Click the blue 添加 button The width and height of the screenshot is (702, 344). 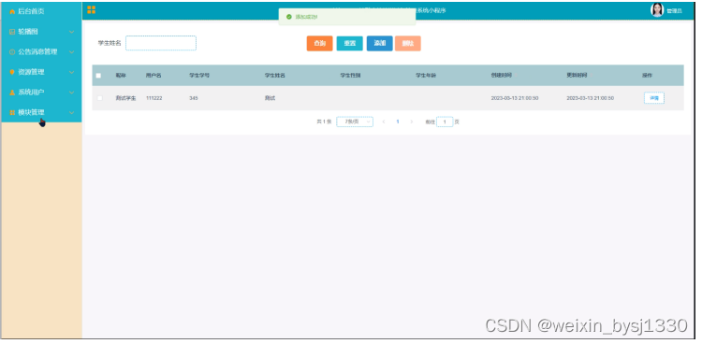(x=380, y=43)
